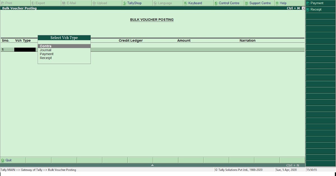This screenshot has width=336, height=176.
Task: Click the Vch Type input field in row 1
Action: 25,49
